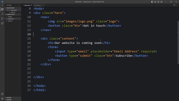Open style.css in Coming Soon folder
The height and width of the screenshot is (101, 179).
(x=10, y=21)
